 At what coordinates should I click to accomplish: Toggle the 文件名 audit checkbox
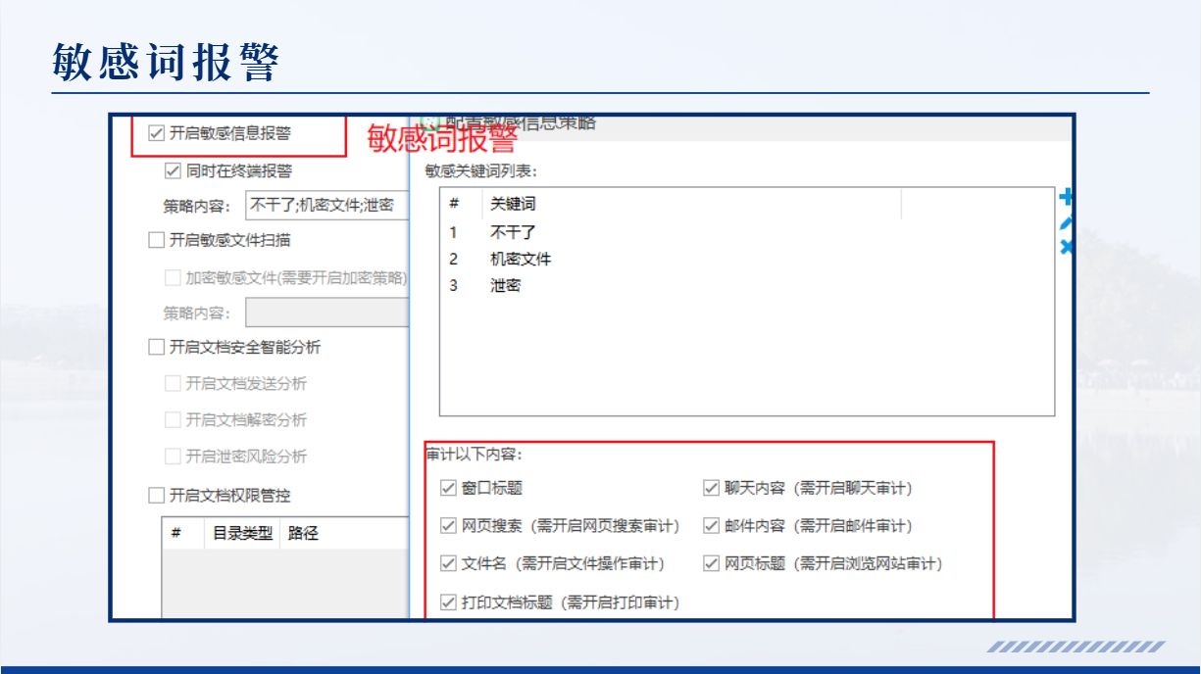click(x=449, y=564)
